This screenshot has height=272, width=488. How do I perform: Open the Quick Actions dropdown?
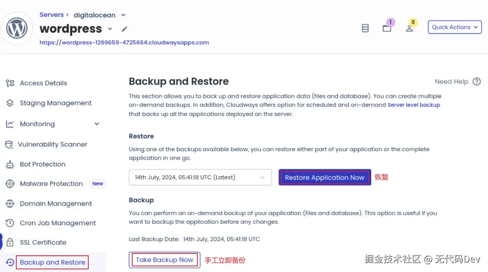coord(454,27)
